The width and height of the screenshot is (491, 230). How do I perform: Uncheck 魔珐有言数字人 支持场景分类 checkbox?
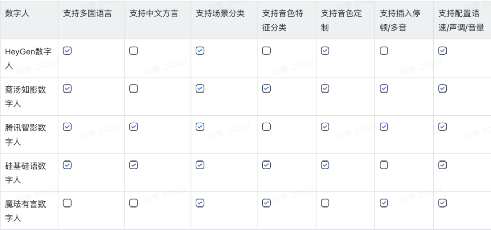pyautogui.click(x=200, y=203)
